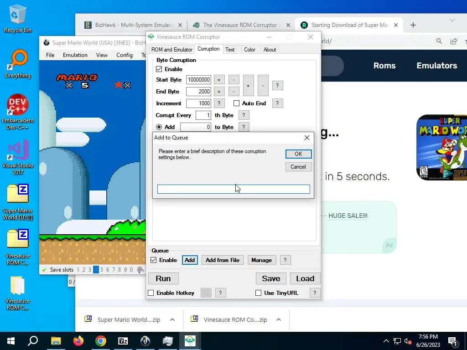Cancel the Add to Queue dialog
Screen dimensions: 467x350
(298, 167)
